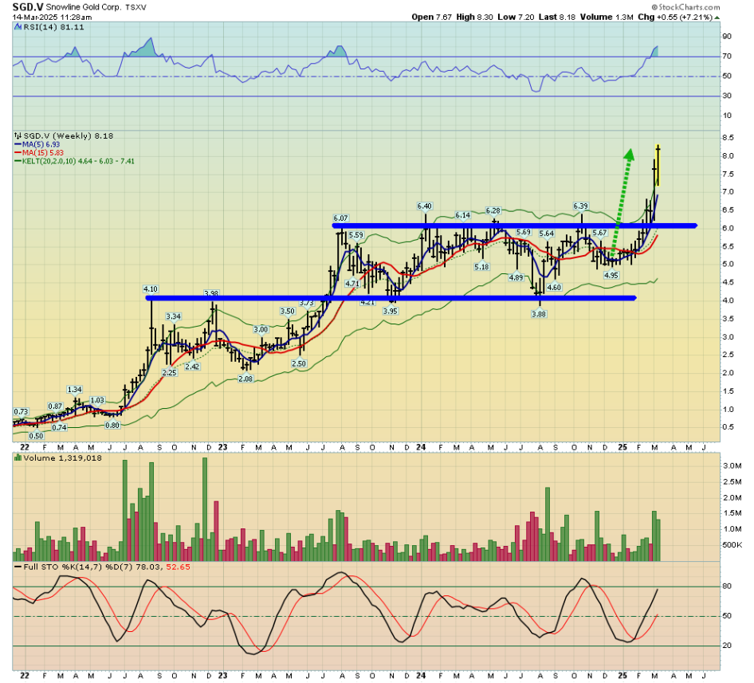Image resolution: width=754 pixels, height=683 pixels.
Task: Click the Open 7.67 value
Action: pos(431,17)
